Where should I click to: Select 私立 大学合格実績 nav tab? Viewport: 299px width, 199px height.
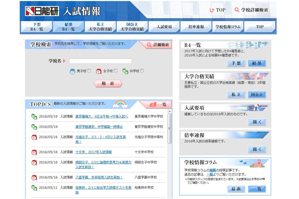click(x=100, y=27)
